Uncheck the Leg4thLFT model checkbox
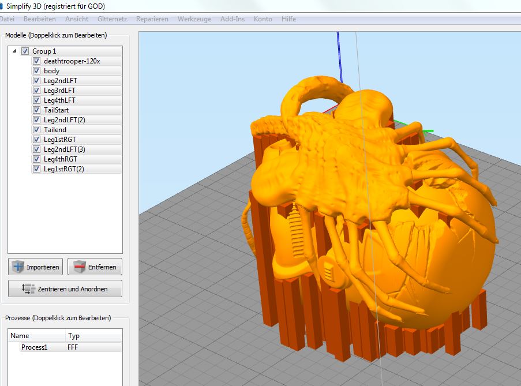 pos(36,100)
